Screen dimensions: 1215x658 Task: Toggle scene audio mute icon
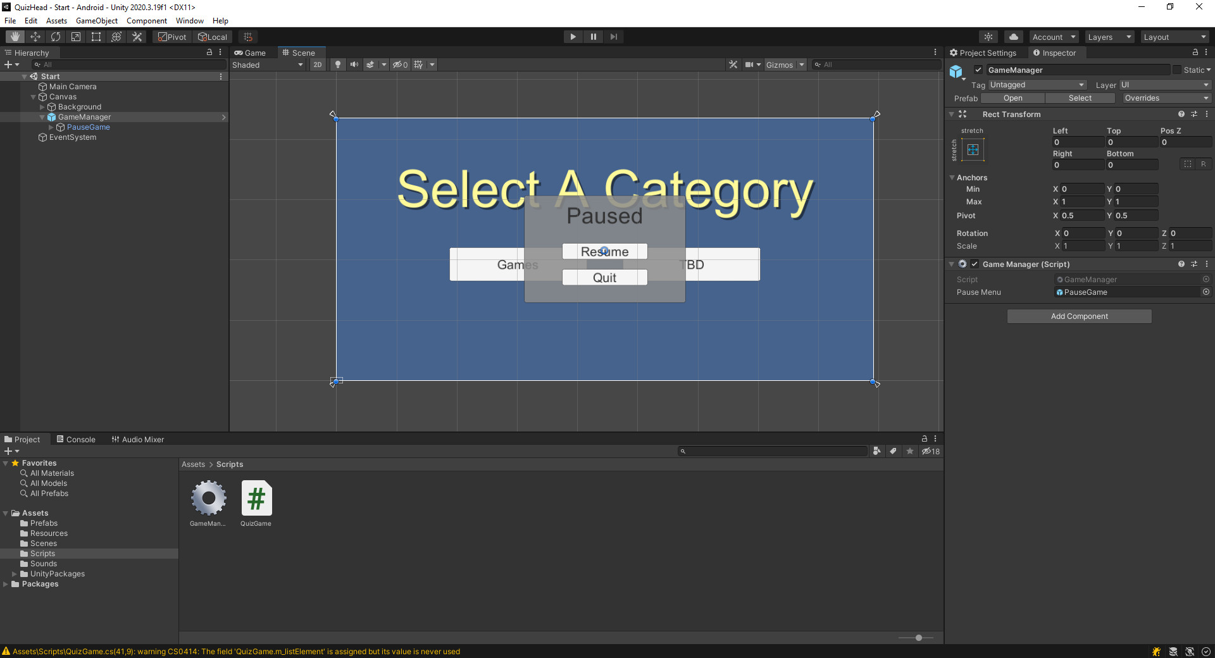(x=354, y=65)
